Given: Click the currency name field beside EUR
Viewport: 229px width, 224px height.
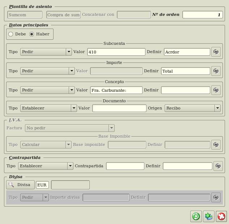Looking at the screenshot, I should point(71,185).
